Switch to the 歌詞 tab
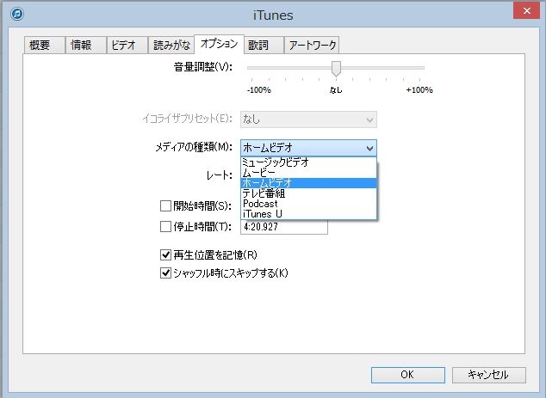The image size is (546, 398). [x=264, y=46]
